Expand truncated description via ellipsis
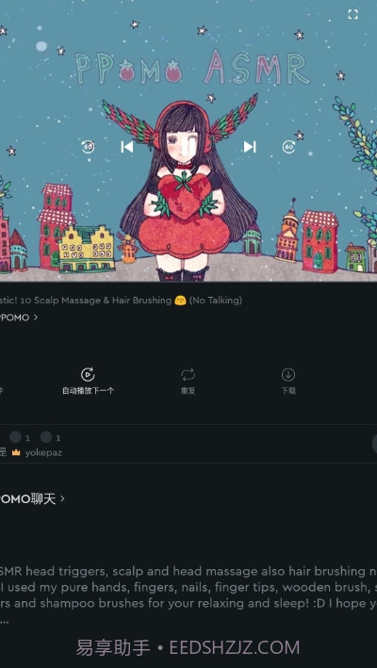This screenshot has width=377, height=668. click(x=5, y=621)
